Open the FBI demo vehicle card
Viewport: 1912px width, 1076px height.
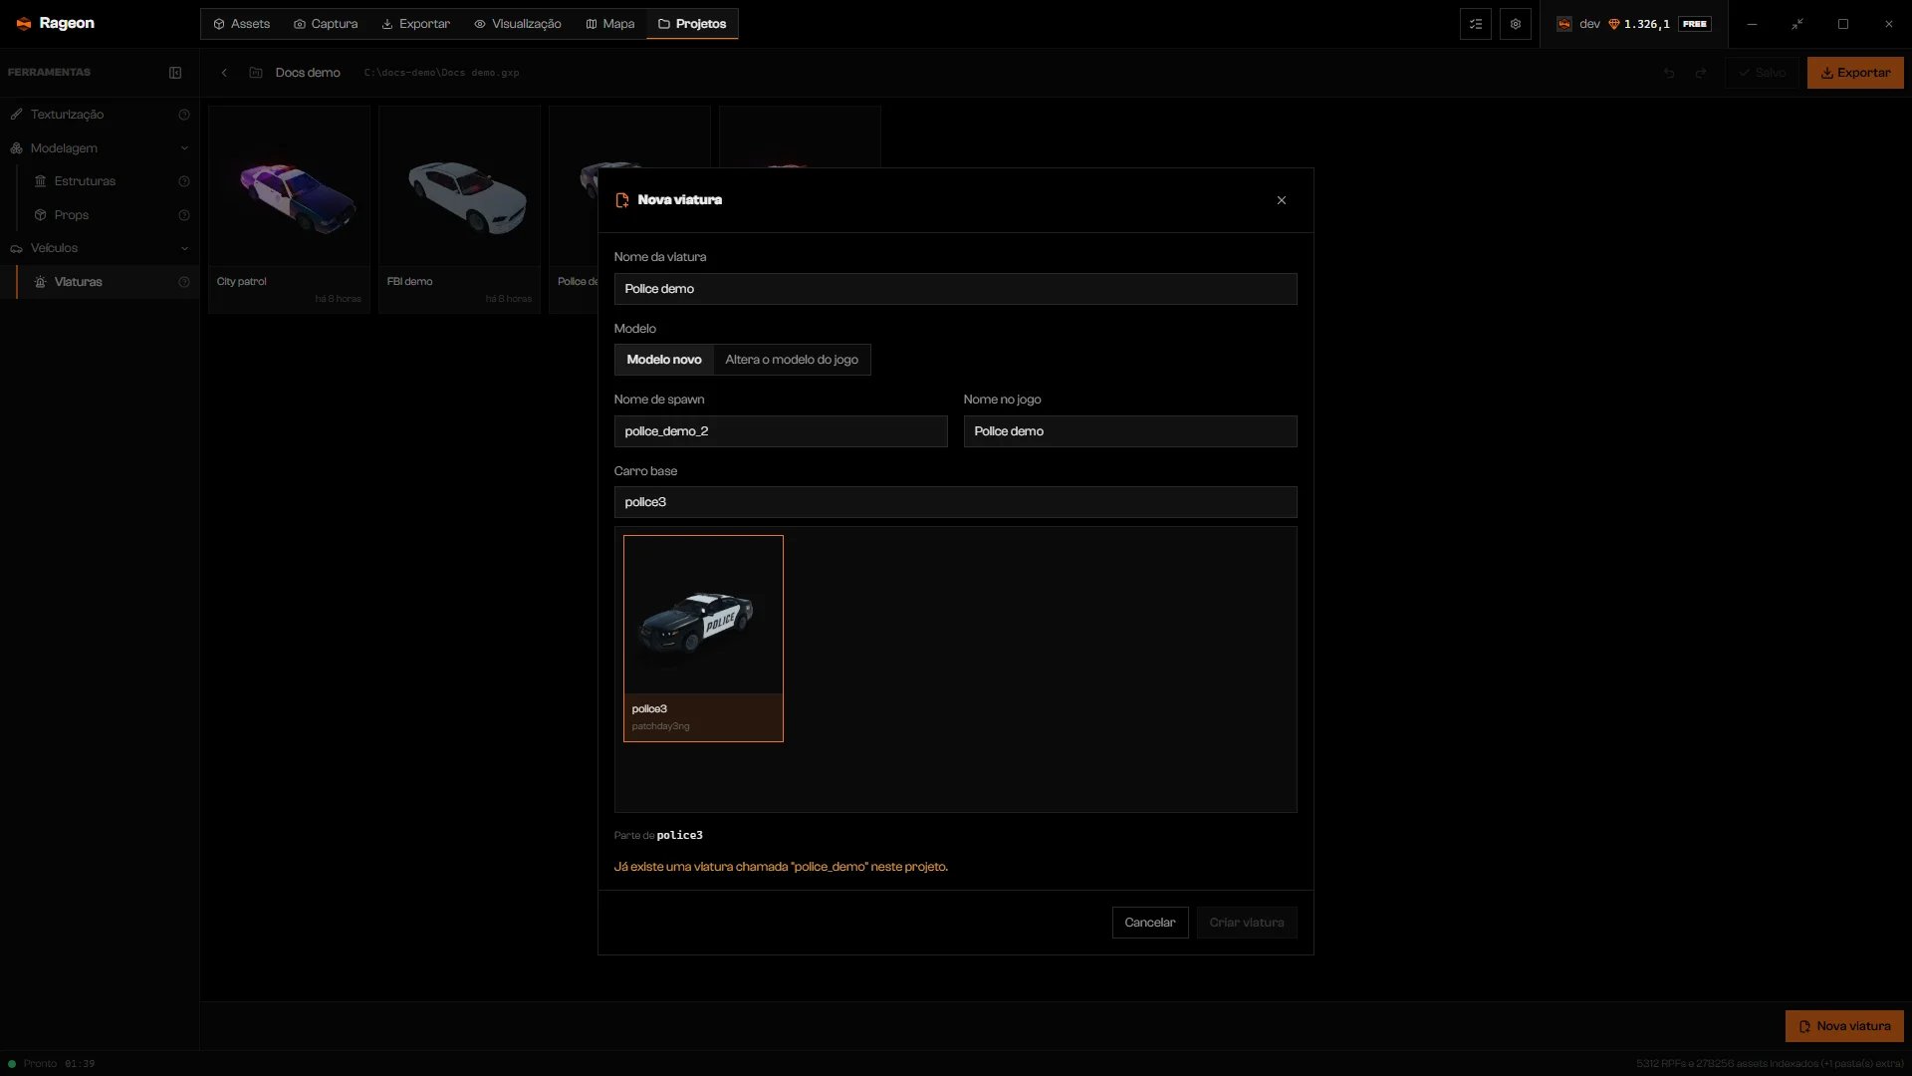pyautogui.click(x=459, y=210)
